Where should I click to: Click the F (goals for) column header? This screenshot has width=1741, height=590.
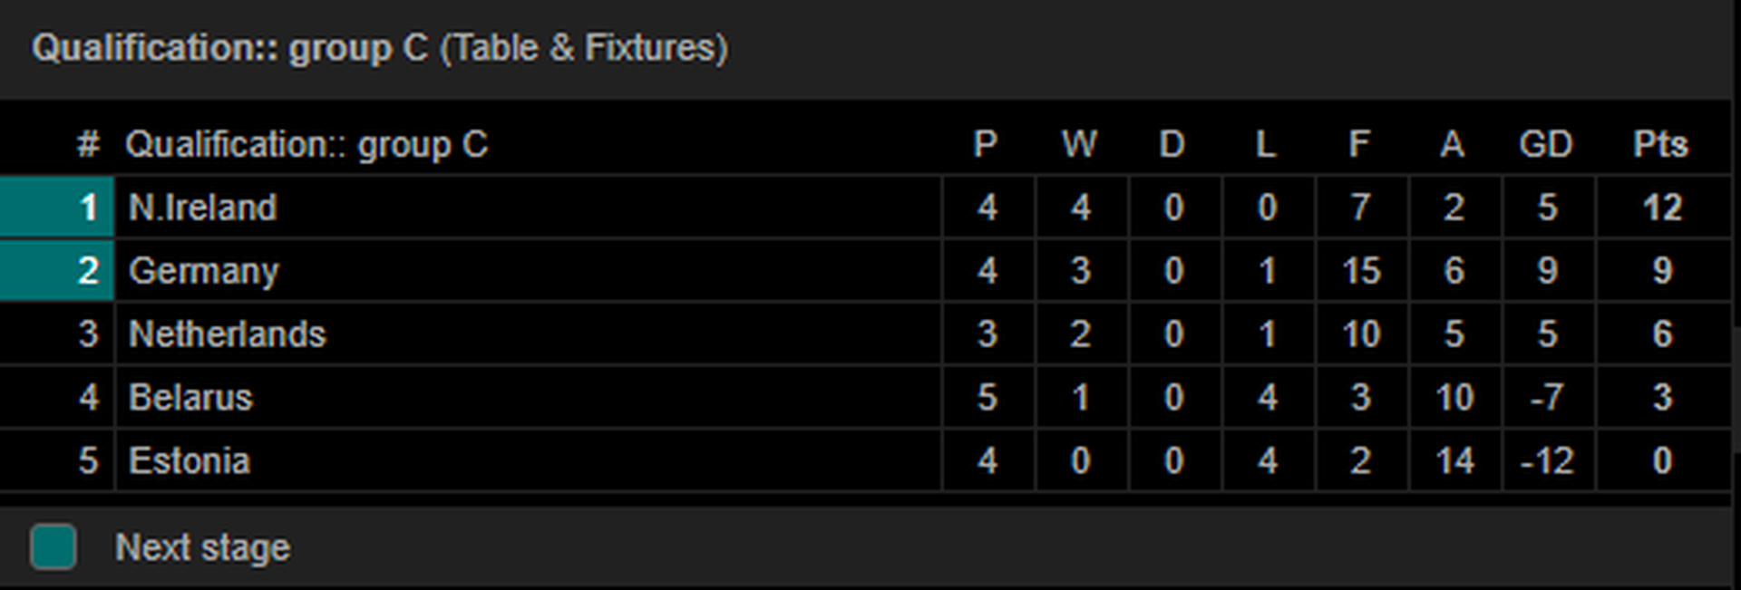[x=1359, y=144]
